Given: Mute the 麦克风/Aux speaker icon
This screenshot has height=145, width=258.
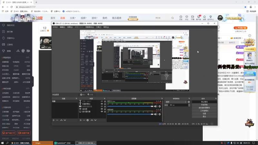Looking at the screenshot, I should tap(156, 106).
